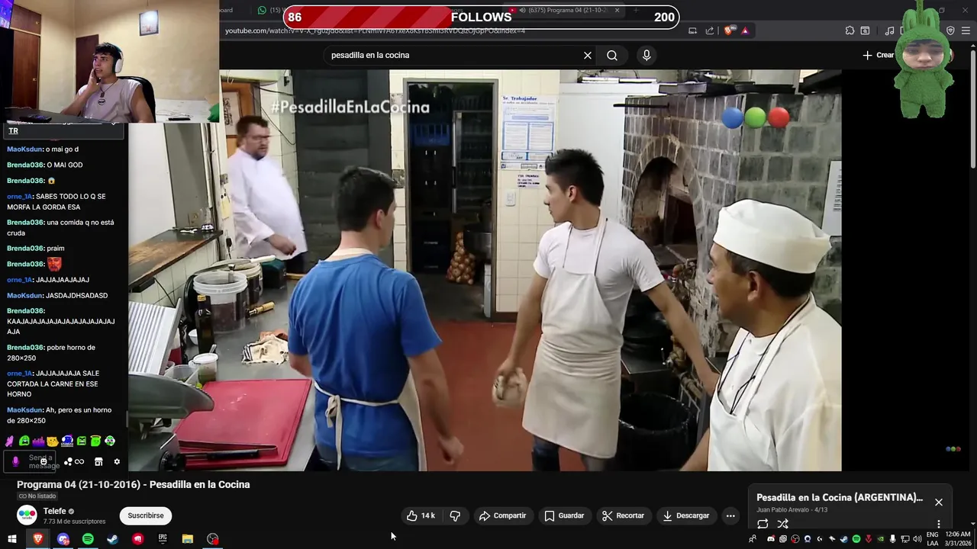Open Steam from the taskbar
This screenshot has height=549, width=977.
(x=112, y=539)
